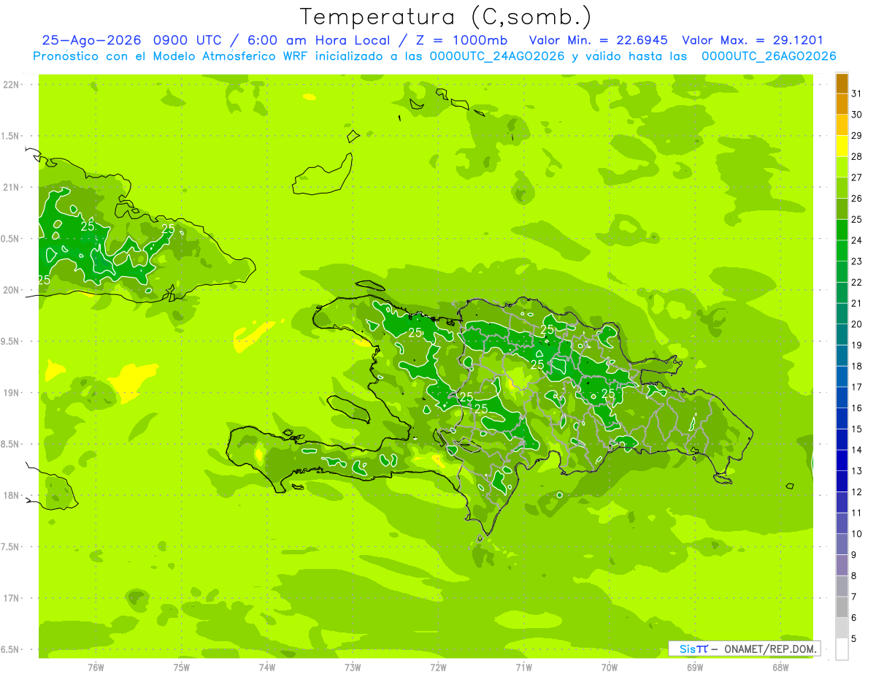The width and height of the screenshot is (876, 677).
Task: Click legend value "31"
Action: tap(857, 93)
